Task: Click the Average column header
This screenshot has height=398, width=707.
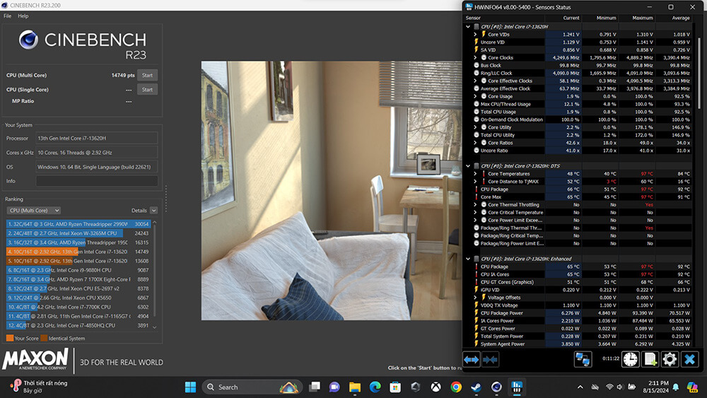Action: [681, 18]
